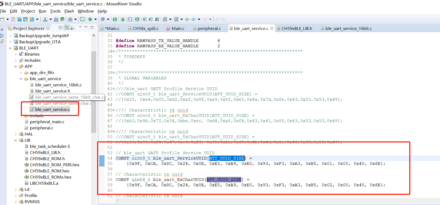Click the page-with-arrow annotation toolbar icon
This screenshot has height=205, width=440.
[x=165, y=19]
